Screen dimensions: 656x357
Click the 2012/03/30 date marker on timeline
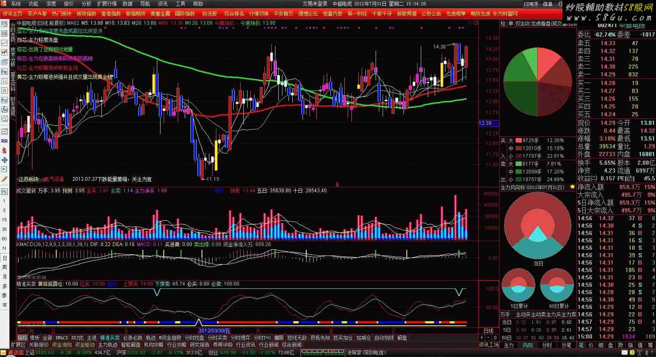[214, 331]
